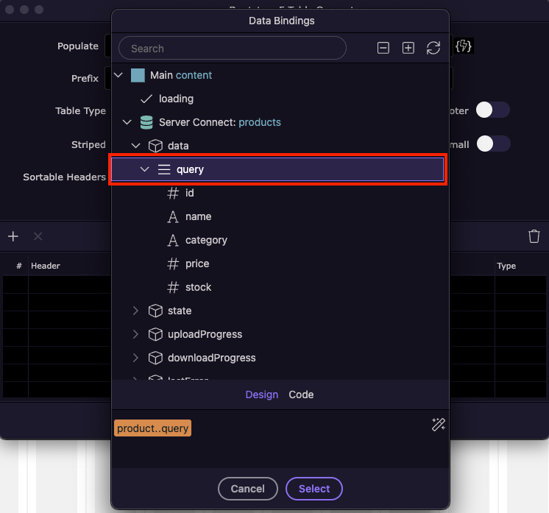Click the expand all plus icon
Screen dimensions: 549x513
(x=408, y=48)
